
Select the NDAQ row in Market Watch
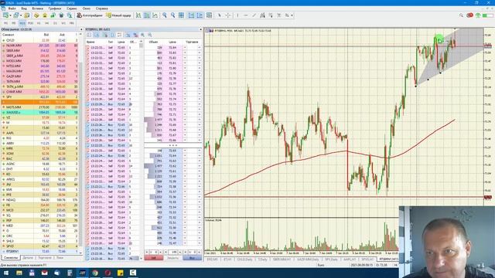pos(39,199)
